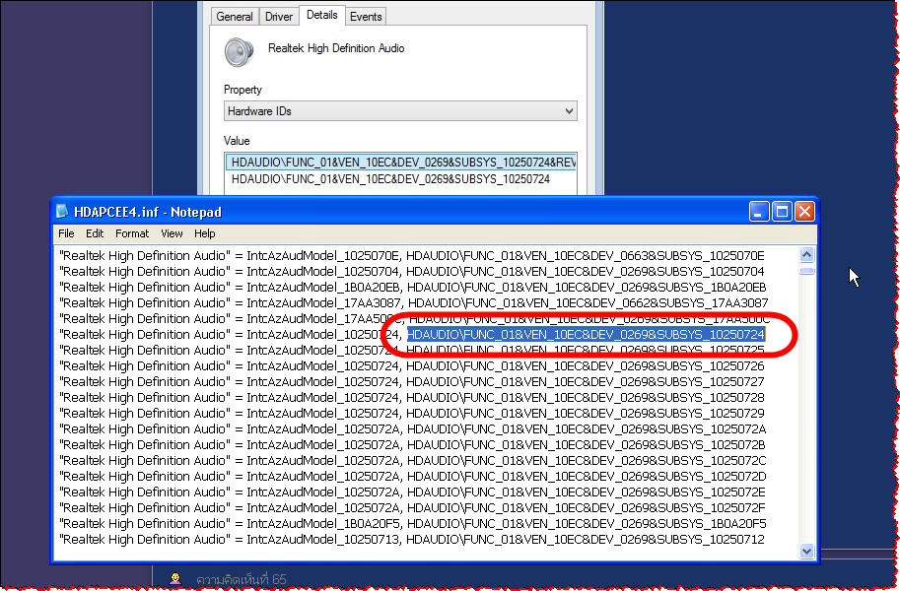Click the Notepad line ending SUBSYS_17AA3087
The width and height of the screenshot is (900, 591).
tap(413, 303)
